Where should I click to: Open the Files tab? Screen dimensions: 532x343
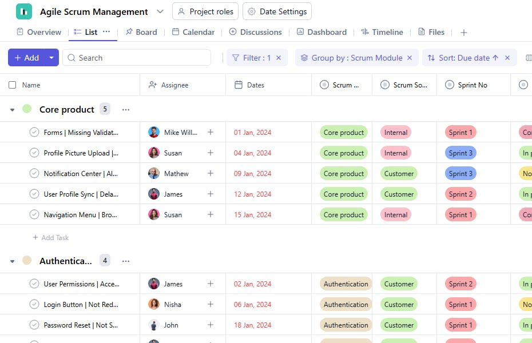point(431,32)
